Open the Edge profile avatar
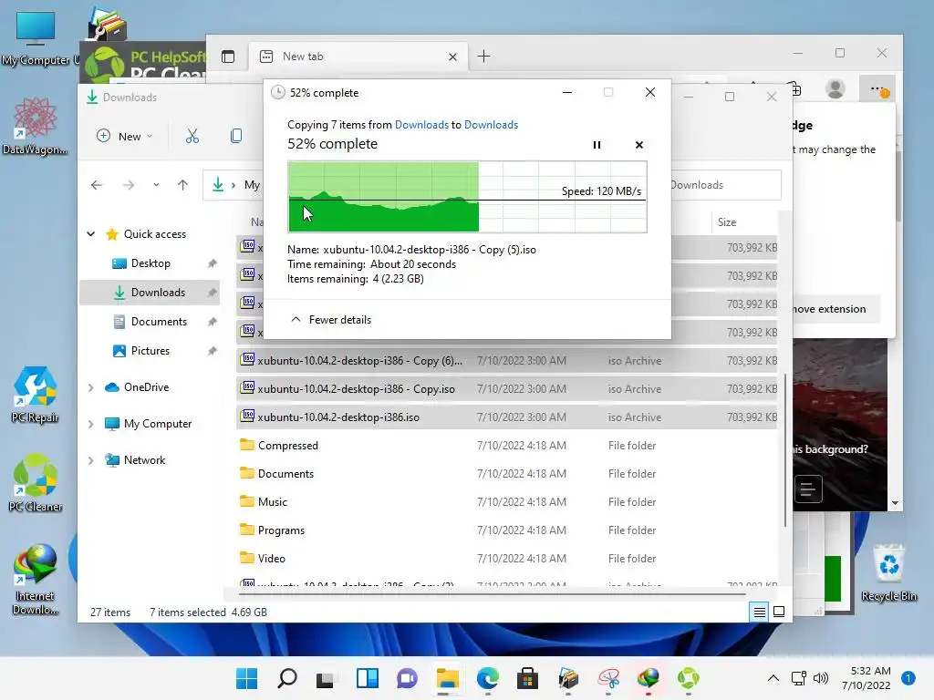 (x=835, y=89)
